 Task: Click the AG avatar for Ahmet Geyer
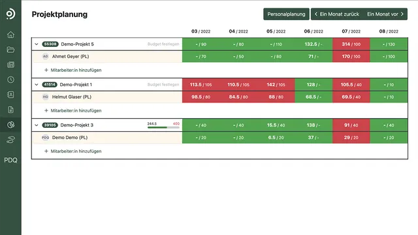45,57
